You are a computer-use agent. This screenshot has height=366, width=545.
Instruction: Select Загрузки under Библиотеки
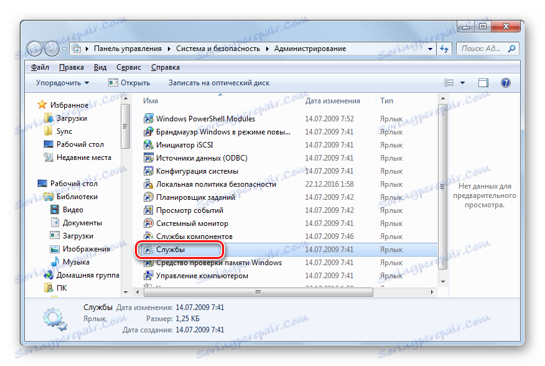(78, 236)
